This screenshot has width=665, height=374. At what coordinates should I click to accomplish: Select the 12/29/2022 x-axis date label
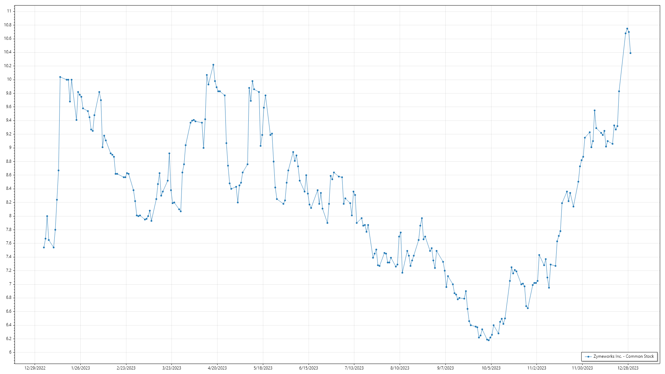[35, 368]
